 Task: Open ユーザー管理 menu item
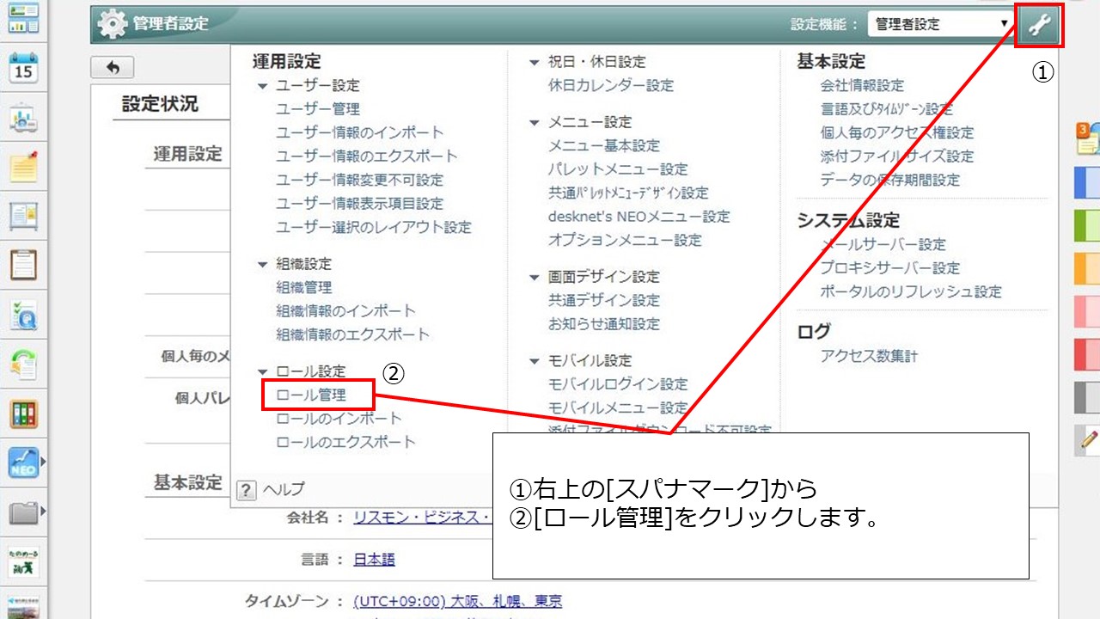coord(318,109)
